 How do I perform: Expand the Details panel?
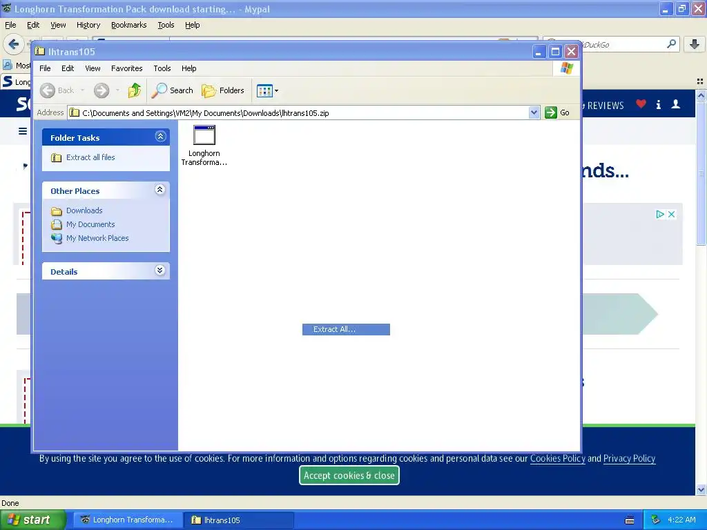point(160,271)
